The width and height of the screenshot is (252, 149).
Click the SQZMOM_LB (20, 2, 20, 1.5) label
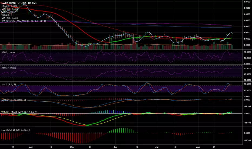pyautogui.click(x=16, y=130)
